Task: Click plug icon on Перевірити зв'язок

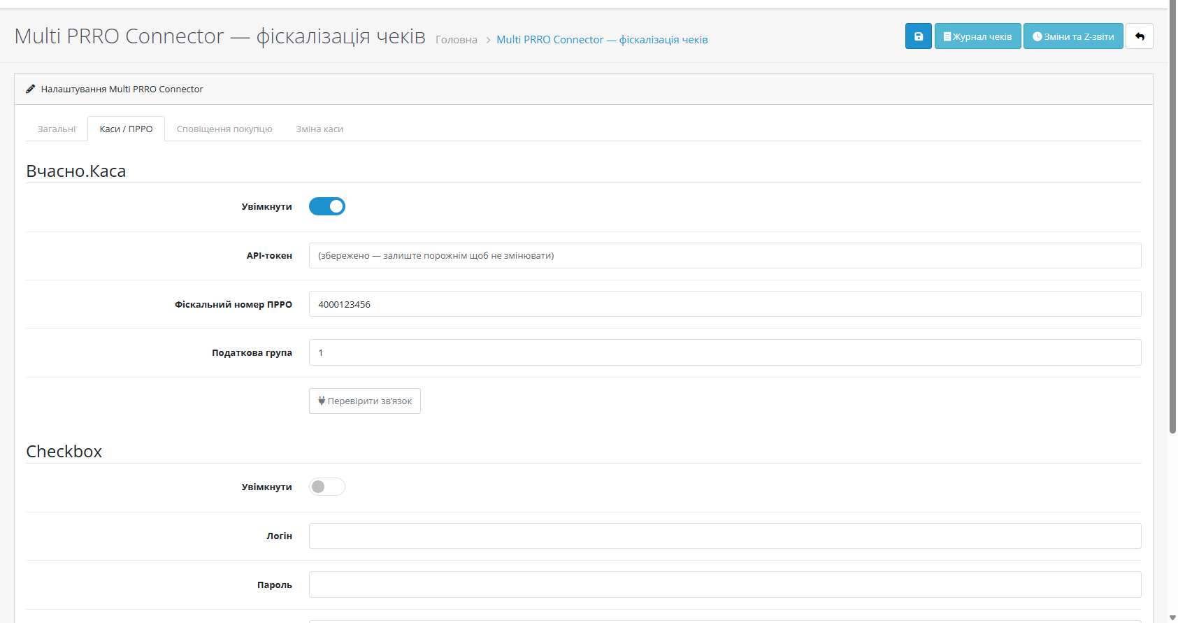Action: (322, 401)
